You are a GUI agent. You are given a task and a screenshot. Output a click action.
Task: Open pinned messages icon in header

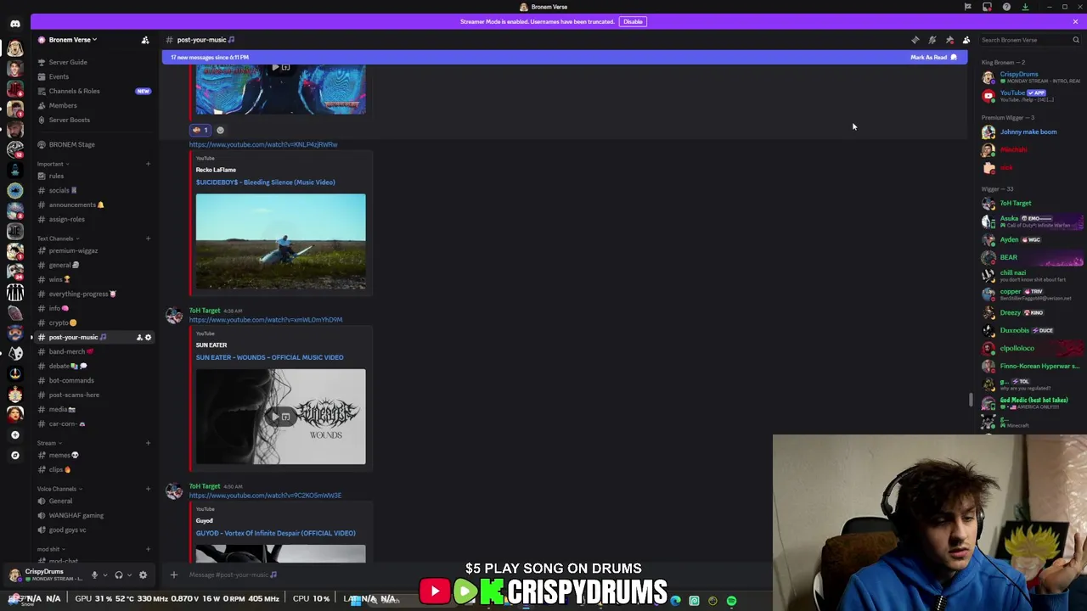click(949, 40)
